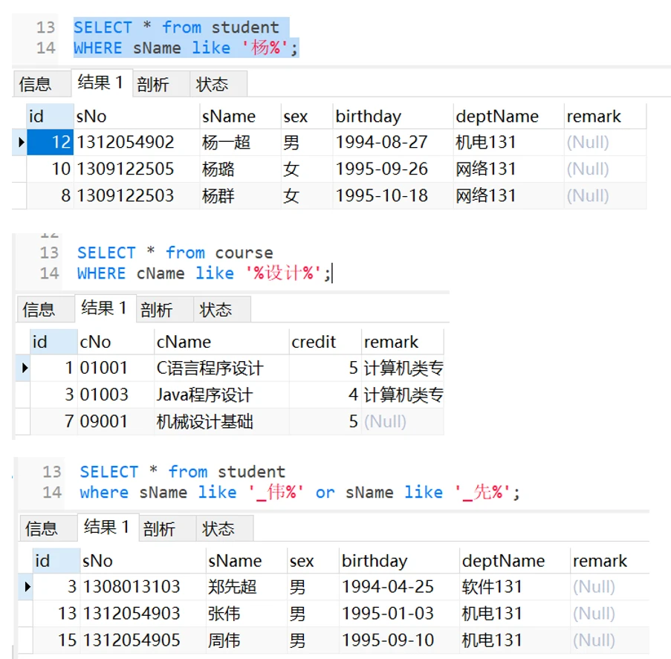The image size is (671, 659).
Task: Click the (Null) remark cell of course 09001
Action: [x=385, y=421]
